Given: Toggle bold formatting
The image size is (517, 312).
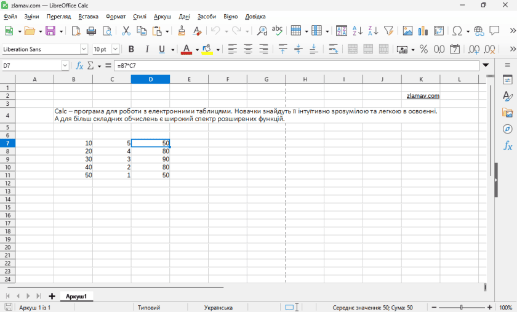Looking at the screenshot, I should tap(131, 49).
